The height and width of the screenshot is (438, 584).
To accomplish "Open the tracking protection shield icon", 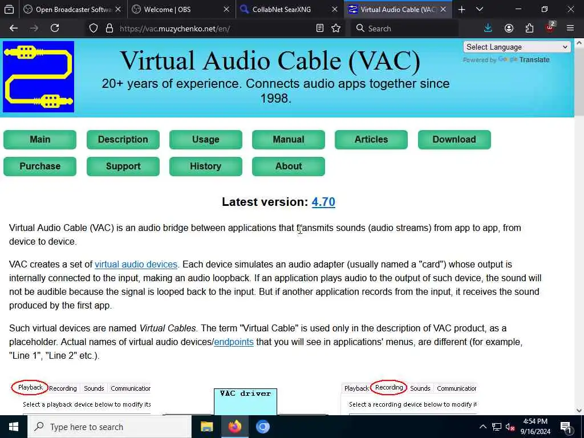I will pyautogui.click(x=94, y=29).
